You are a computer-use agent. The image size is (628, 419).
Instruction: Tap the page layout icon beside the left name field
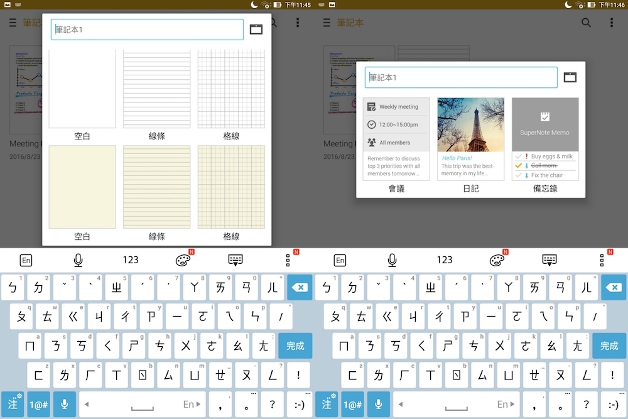[256, 29]
